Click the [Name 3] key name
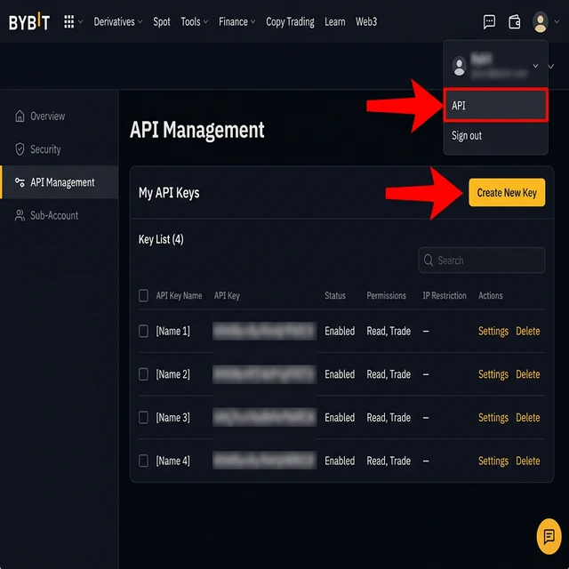 click(x=172, y=417)
